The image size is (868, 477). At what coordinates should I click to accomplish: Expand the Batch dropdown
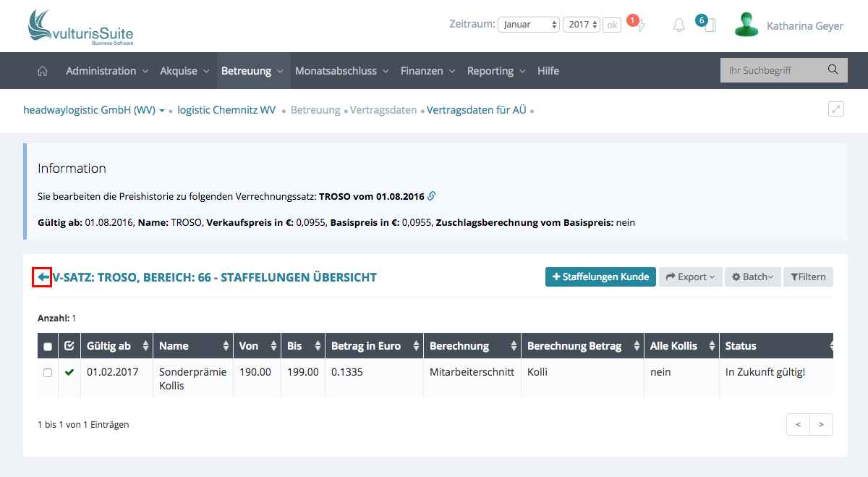(752, 277)
